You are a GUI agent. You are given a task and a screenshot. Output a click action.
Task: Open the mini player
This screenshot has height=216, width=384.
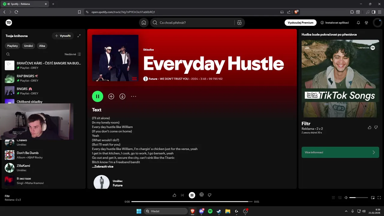click(373, 198)
